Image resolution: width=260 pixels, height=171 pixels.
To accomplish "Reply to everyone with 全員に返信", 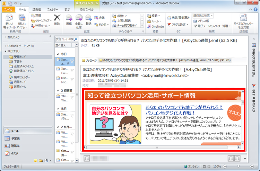I will (x=79, y=22).
